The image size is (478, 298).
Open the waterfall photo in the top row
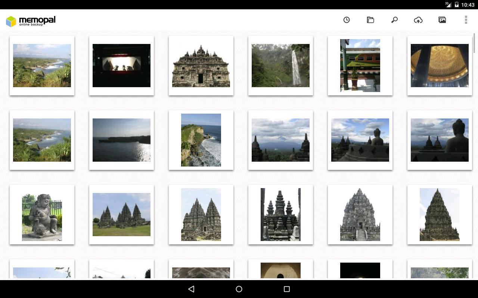[x=280, y=66]
